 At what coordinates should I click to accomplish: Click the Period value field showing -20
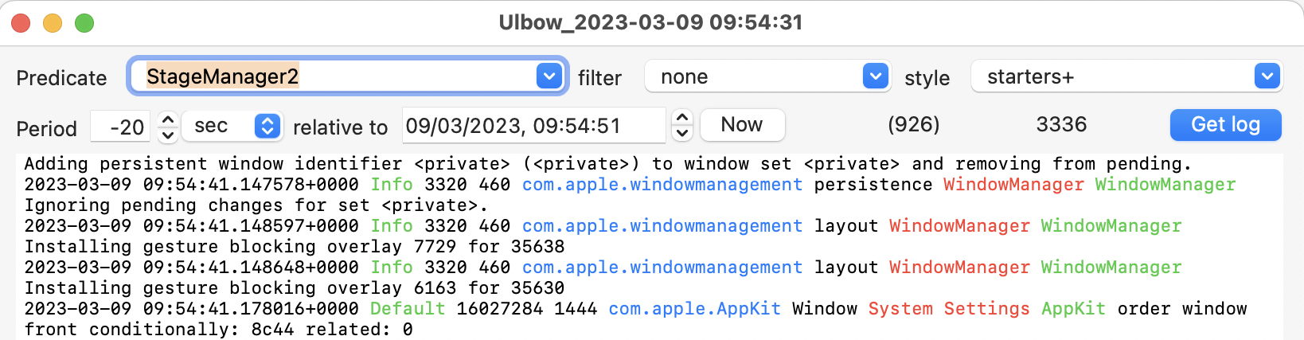(121, 127)
